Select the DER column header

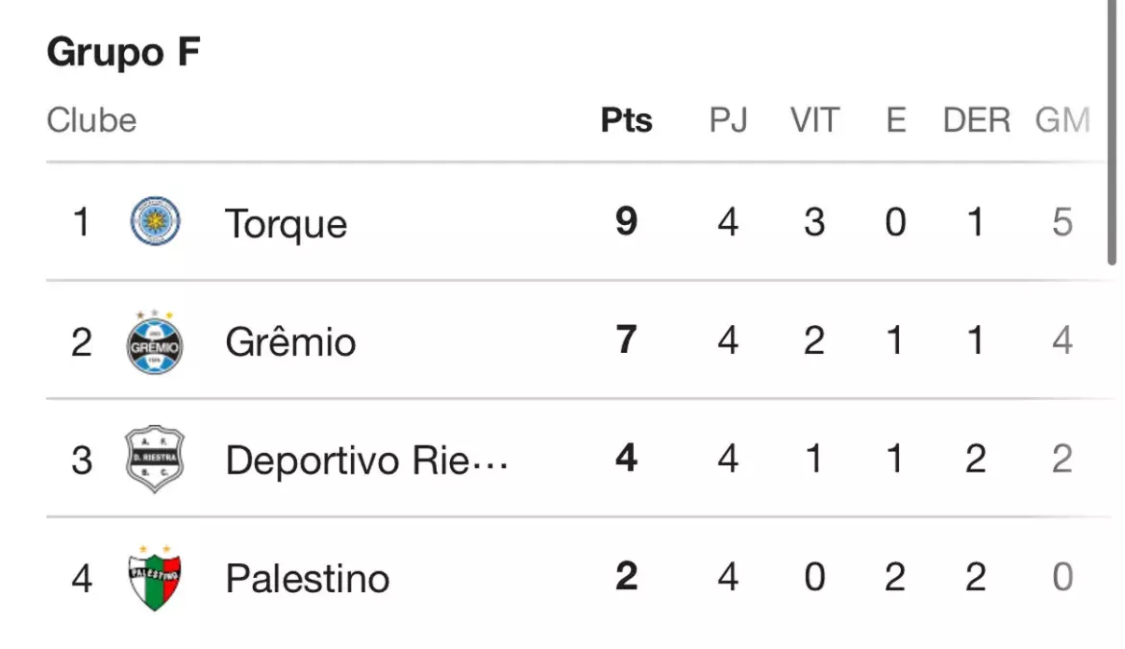(976, 120)
